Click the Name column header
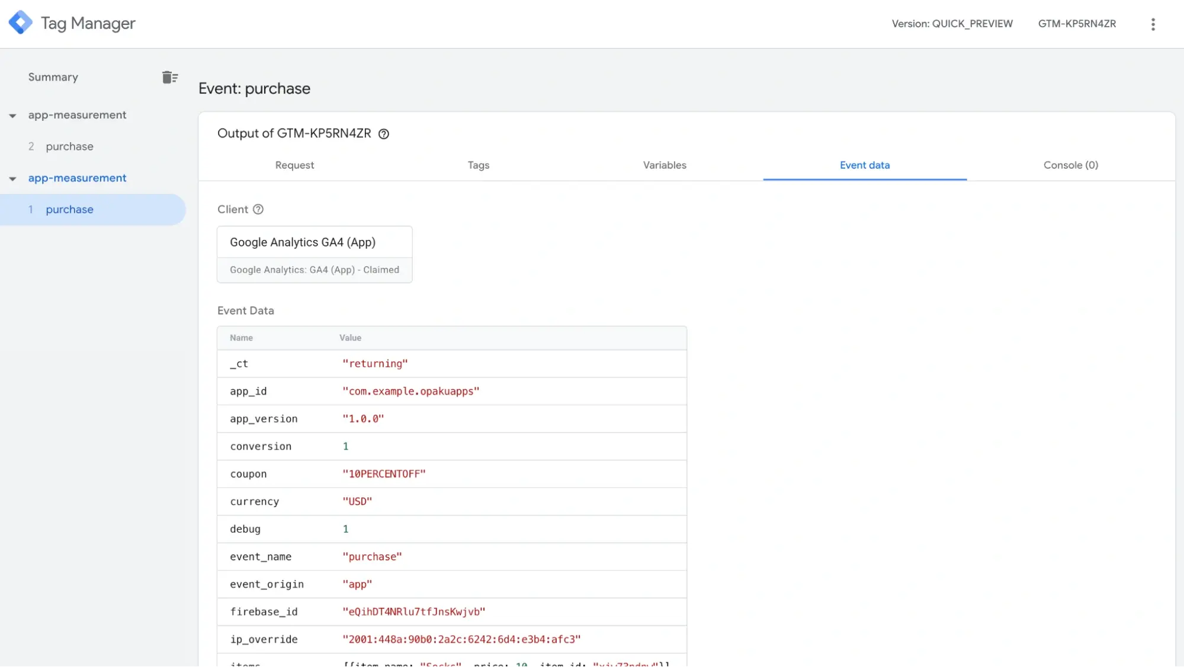The image size is (1184, 667). point(241,338)
